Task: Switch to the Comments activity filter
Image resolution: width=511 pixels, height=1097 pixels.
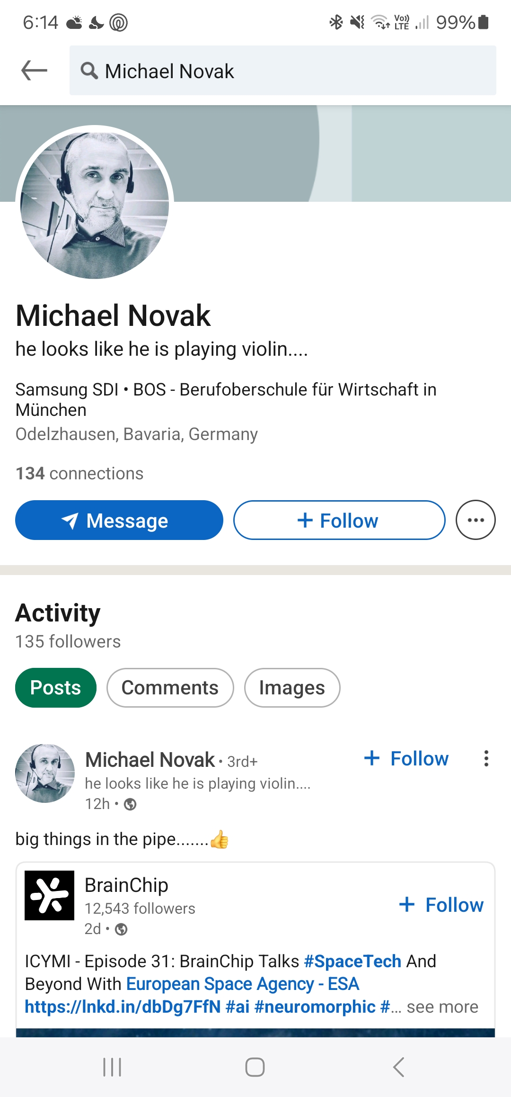Action: click(x=170, y=688)
